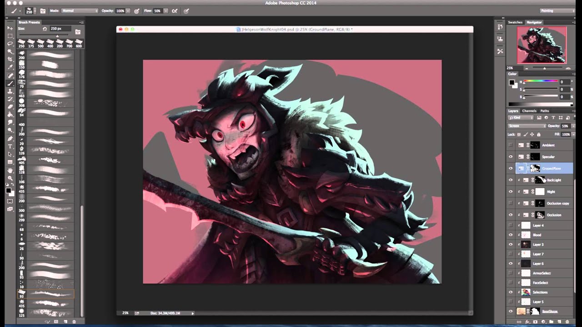
Task: Select the Zoom tool
Action: coord(10,178)
